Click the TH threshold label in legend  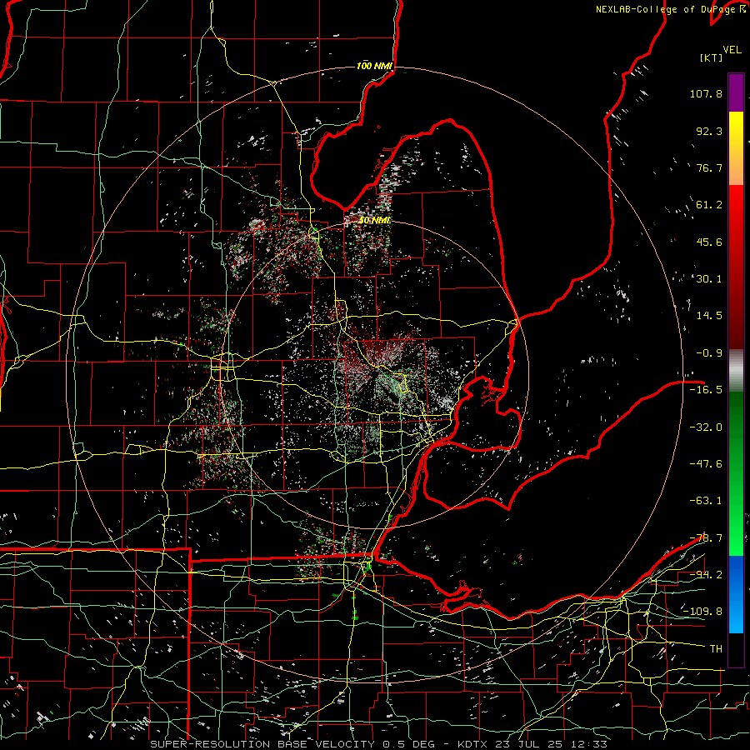tap(716, 649)
